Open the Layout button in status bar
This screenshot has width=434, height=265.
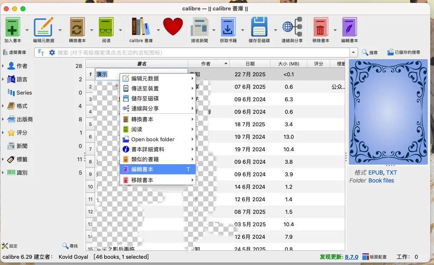[x=374, y=257]
